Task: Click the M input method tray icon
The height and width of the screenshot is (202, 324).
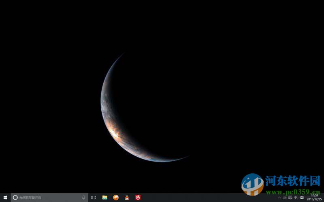Action: point(302,198)
